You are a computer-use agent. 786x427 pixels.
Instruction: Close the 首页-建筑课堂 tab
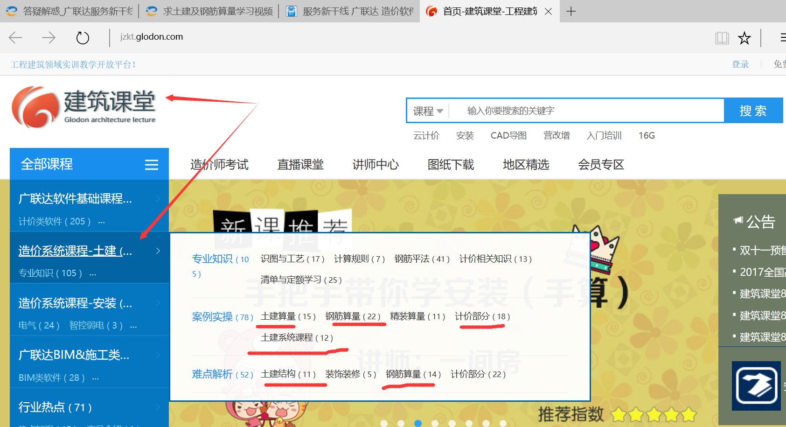[549, 11]
